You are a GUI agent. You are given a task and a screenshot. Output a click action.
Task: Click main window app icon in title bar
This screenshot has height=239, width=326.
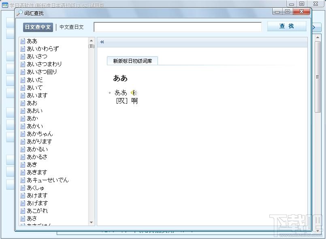[x=5, y=5]
